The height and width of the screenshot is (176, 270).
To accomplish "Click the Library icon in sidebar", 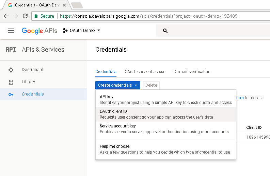I will pyautogui.click(x=11, y=82).
